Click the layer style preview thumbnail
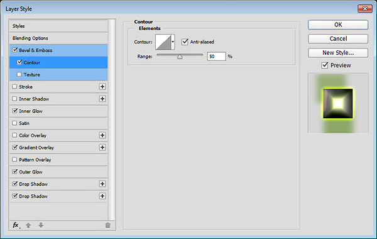 [x=338, y=103]
